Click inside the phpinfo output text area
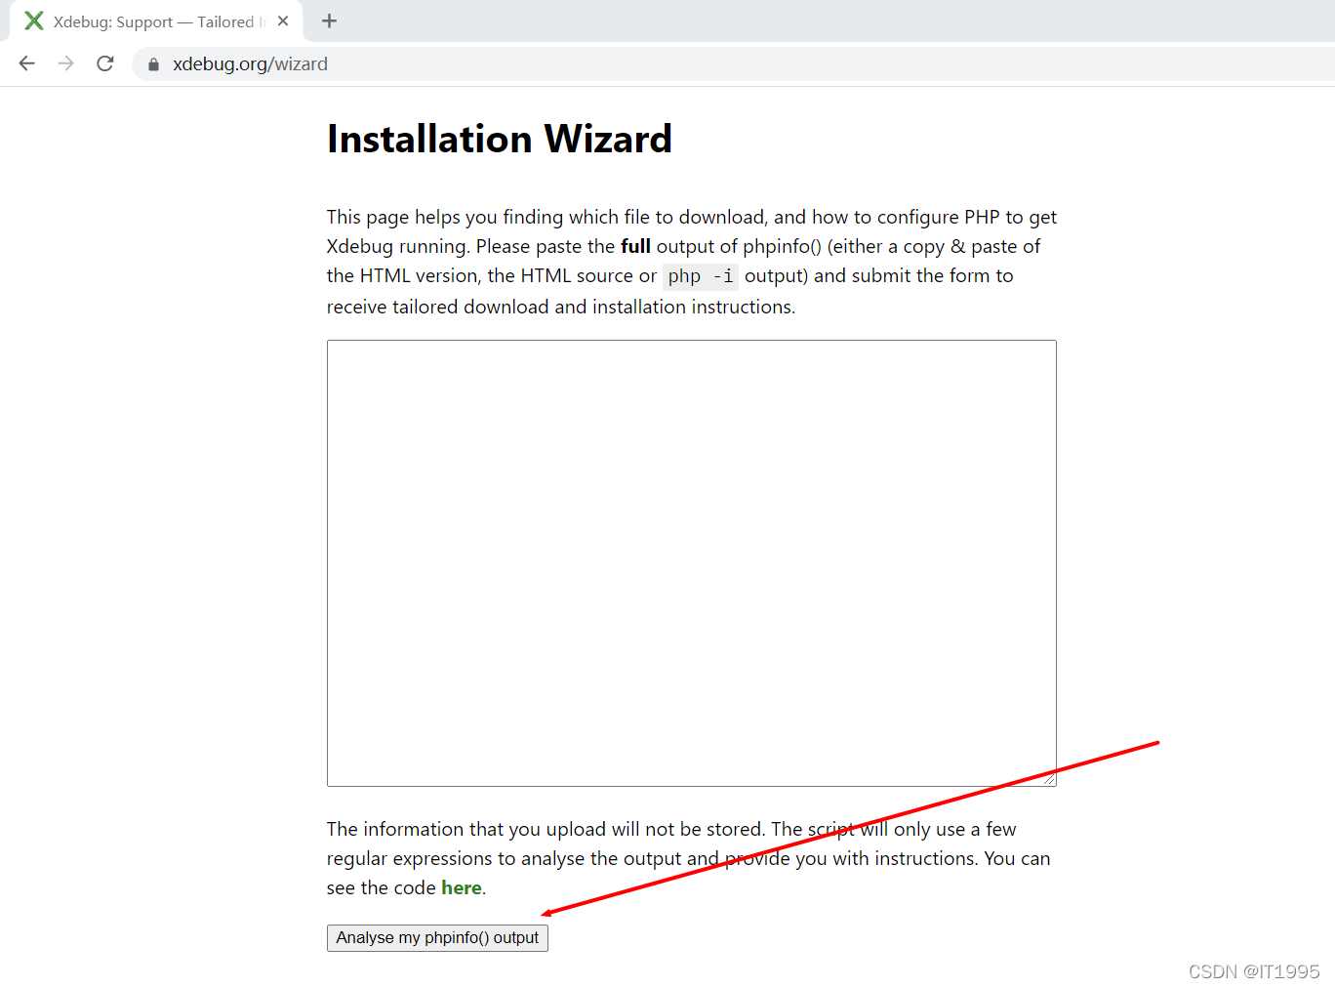This screenshot has height=988, width=1335. 691,563
